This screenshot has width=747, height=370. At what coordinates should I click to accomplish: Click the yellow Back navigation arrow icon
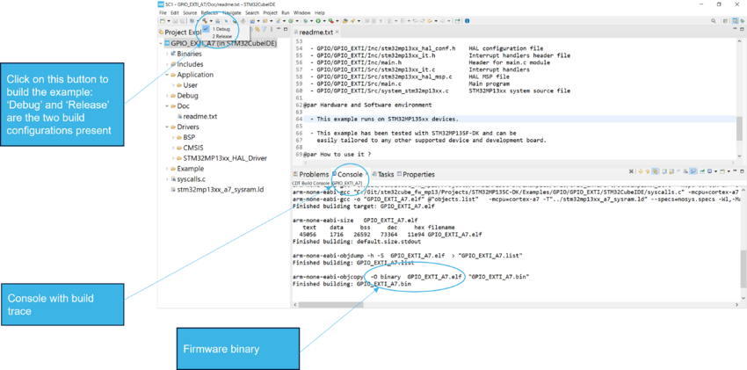[x=429, y=21]
